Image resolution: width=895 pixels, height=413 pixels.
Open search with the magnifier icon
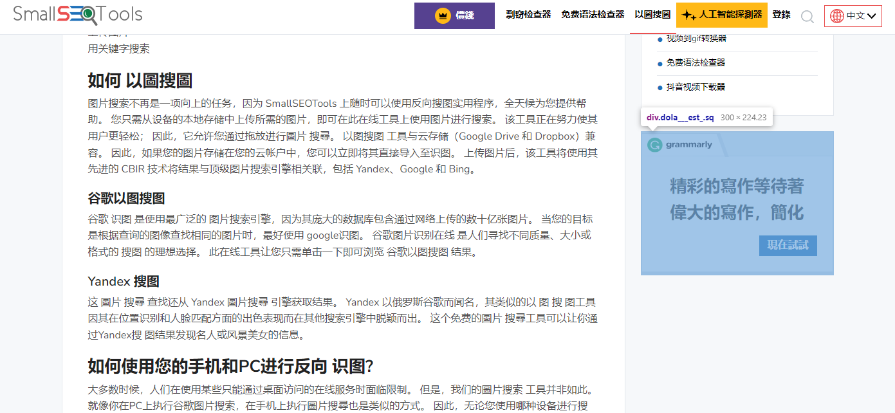[807, 17]
